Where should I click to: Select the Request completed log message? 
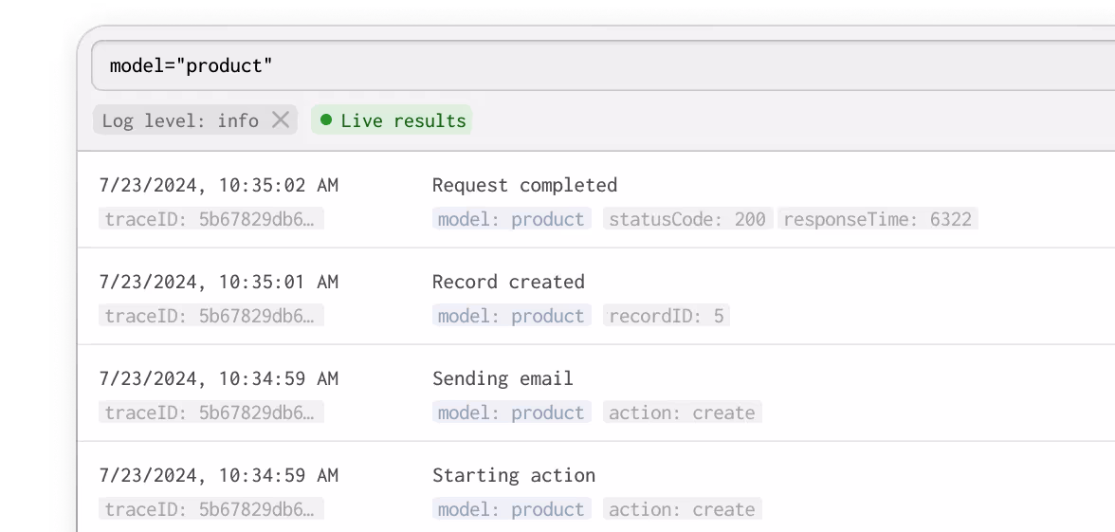pos(525,186)
